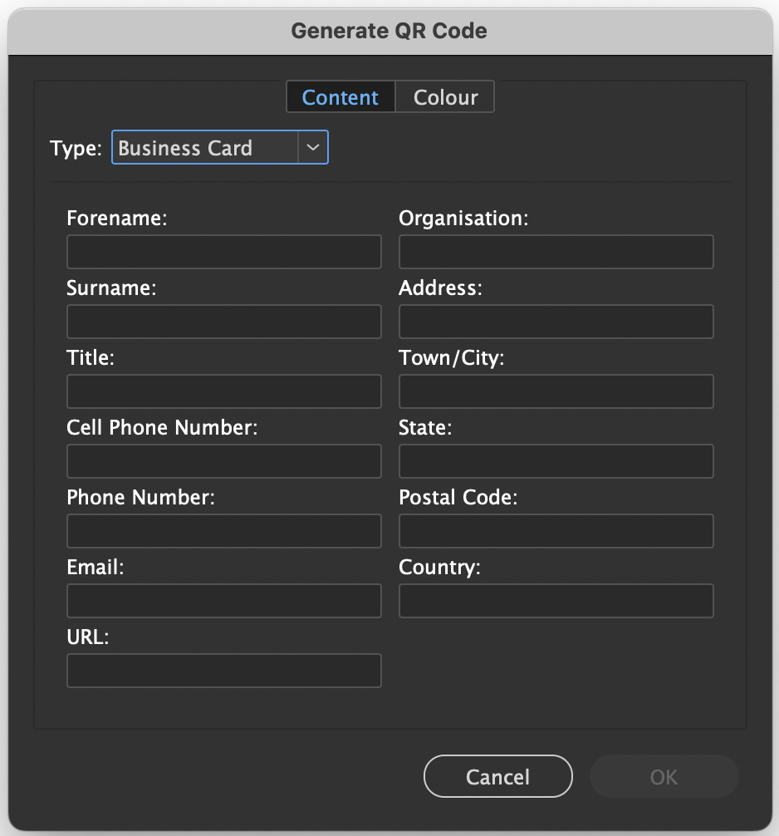
Task: Focus the Postal Code field
Action: click(556, 530)
